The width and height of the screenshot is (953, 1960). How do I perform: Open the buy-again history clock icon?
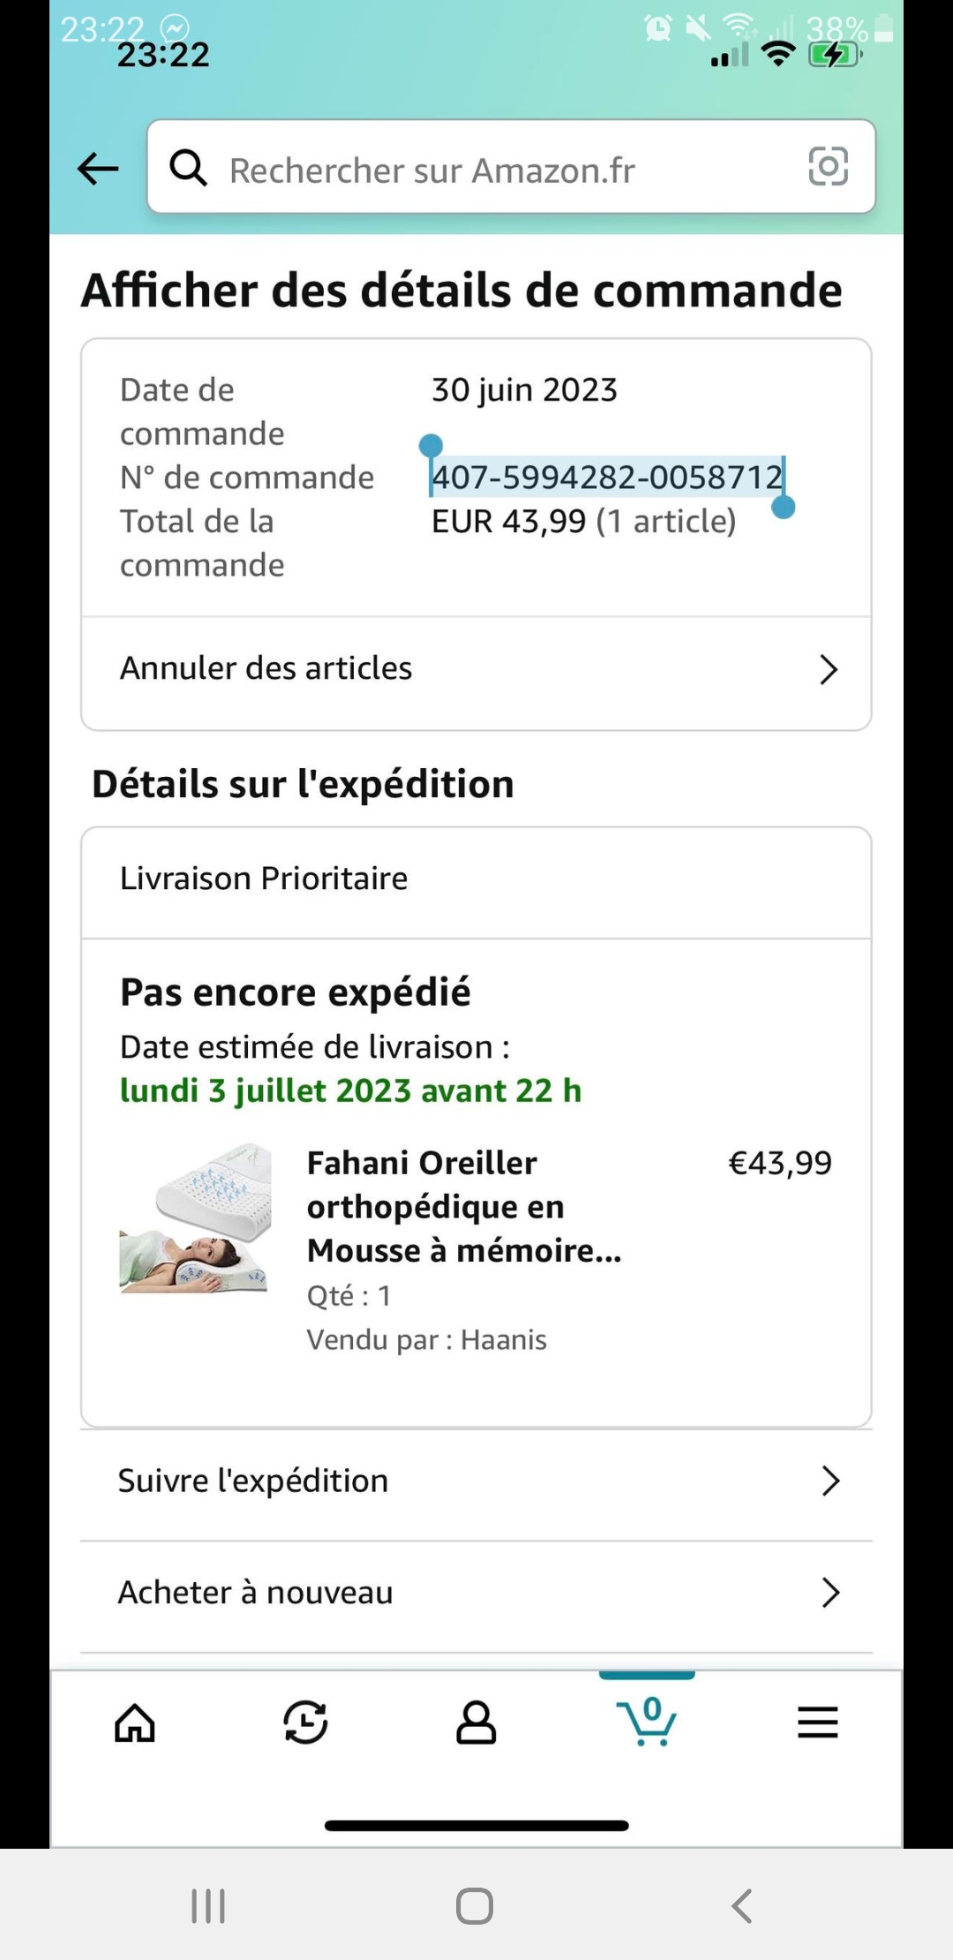click(305, 1722)
